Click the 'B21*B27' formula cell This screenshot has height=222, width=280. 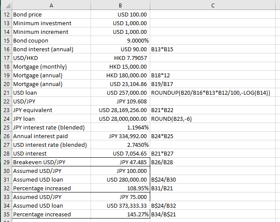tap(213, 153)
